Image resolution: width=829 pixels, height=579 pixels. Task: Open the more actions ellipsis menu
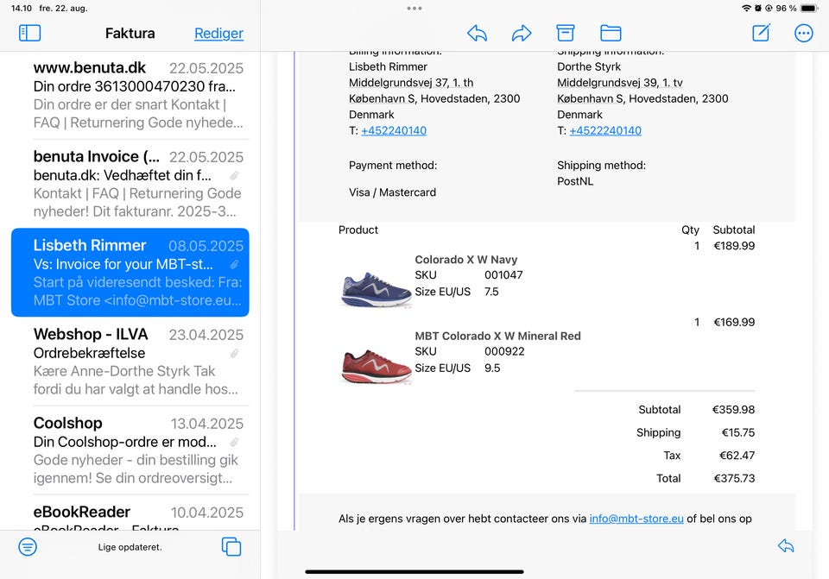click(804, 34)
